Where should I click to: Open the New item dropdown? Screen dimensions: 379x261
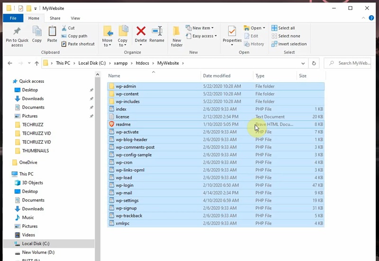click(199, 28)
